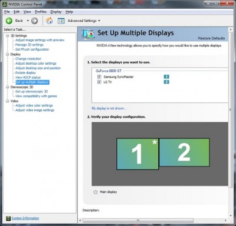Click the horizontal scrollbar left arrow

pos(80,221)
